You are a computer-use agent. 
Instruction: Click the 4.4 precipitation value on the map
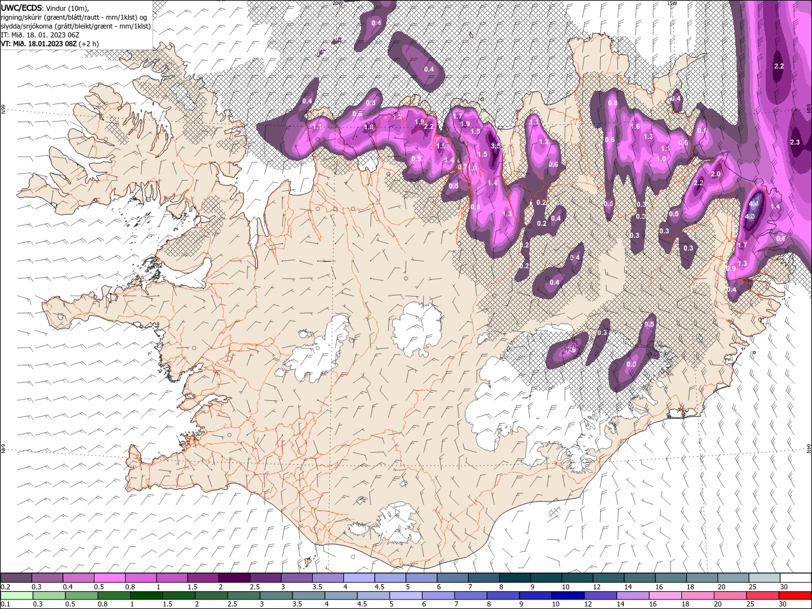point(754,204)
